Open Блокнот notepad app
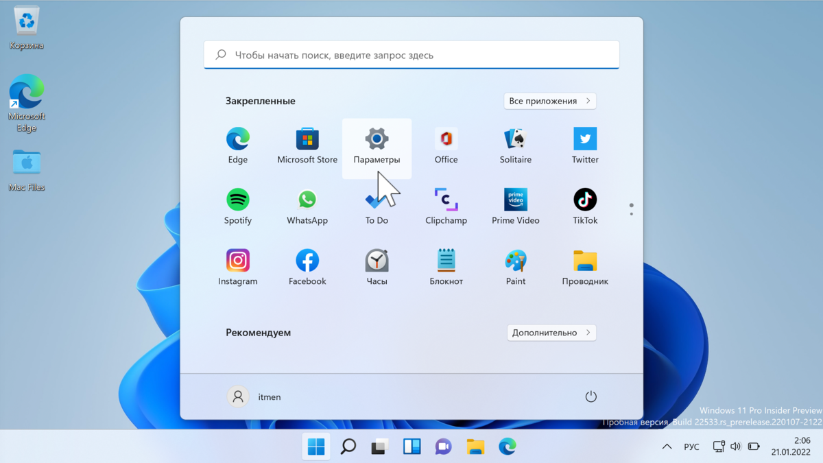Image resolution: width=823 pixels, height=463 pixels. [446, 269]
